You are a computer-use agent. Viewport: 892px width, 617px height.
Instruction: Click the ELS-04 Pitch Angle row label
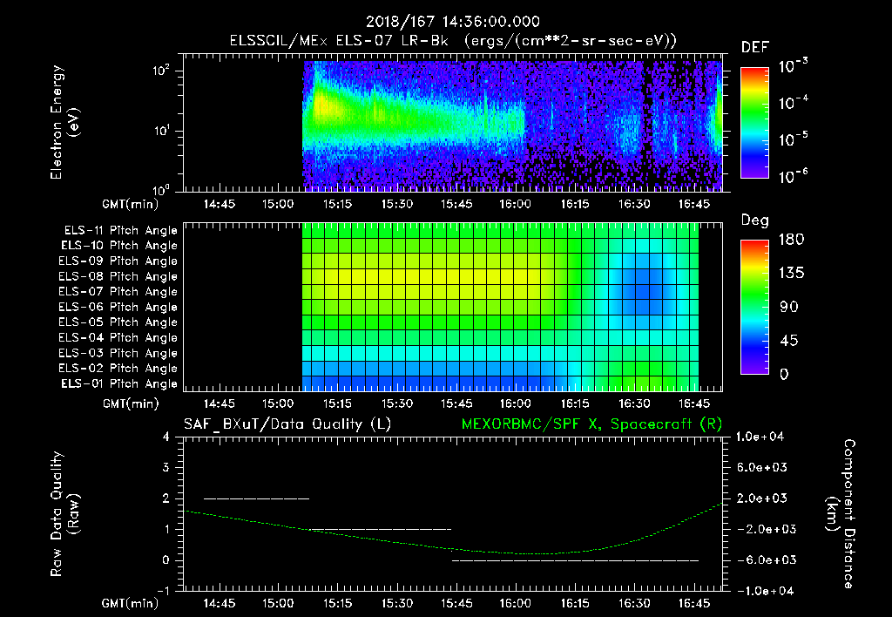[x=118, y=338]
